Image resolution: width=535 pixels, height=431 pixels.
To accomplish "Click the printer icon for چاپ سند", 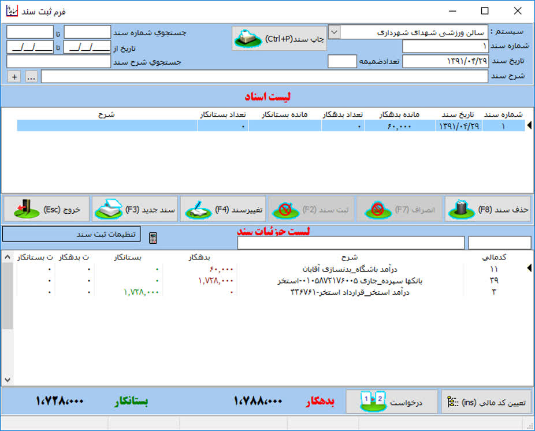I will (248, 39).
